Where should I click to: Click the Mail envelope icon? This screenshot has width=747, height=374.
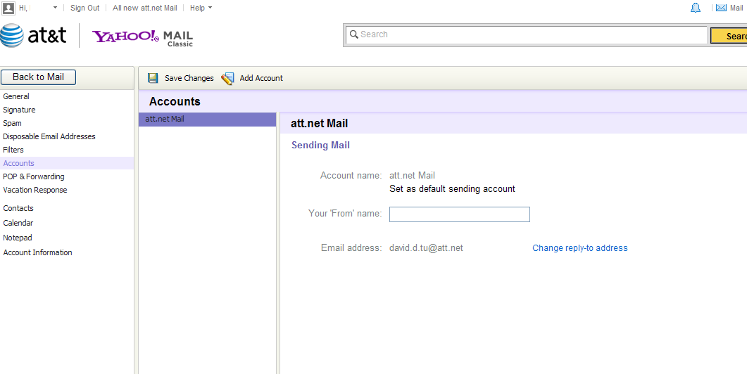pyautogui.click(x=720, y=8)
